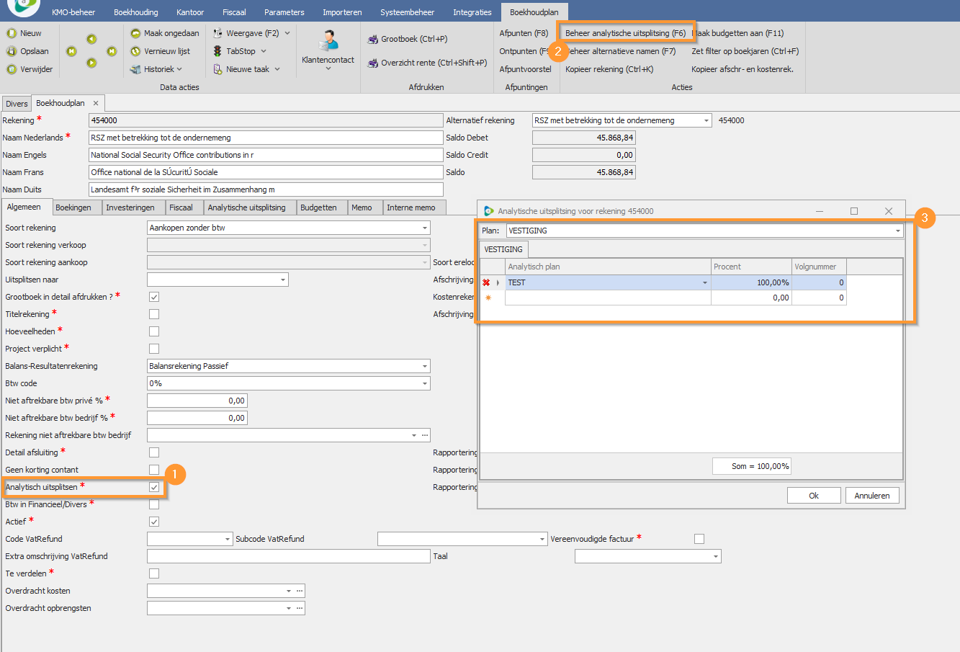Click the Maak ongedaan undo icon

point(135,33)
